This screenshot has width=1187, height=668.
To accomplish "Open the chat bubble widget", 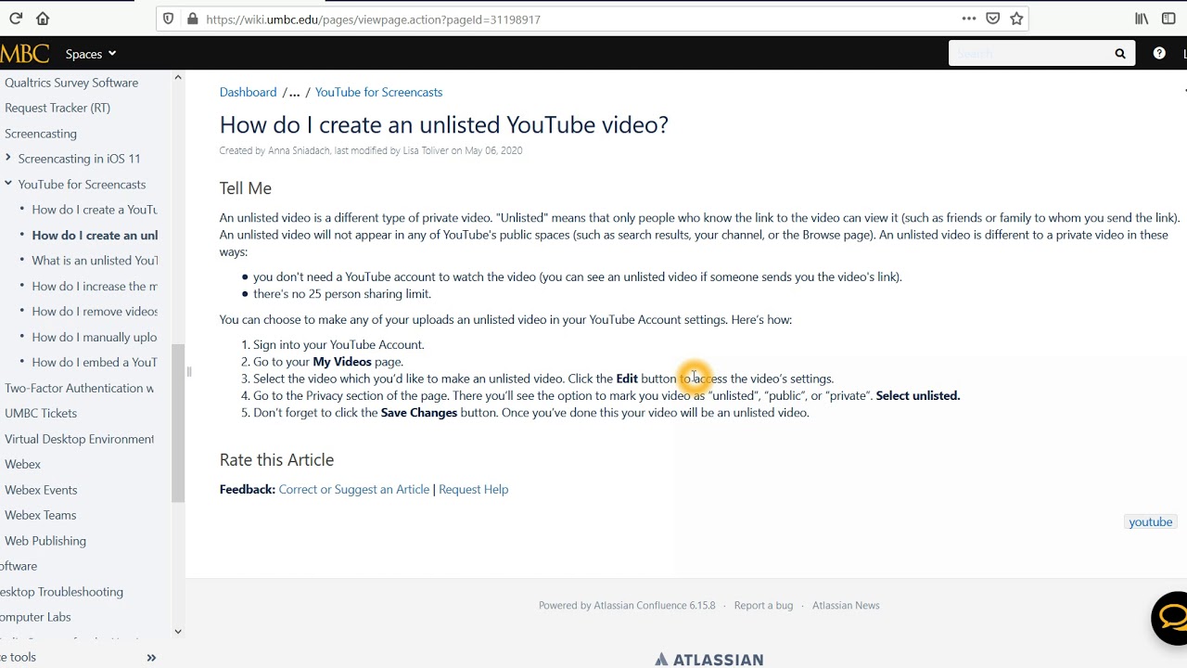I will click(x=1172, y=617).
